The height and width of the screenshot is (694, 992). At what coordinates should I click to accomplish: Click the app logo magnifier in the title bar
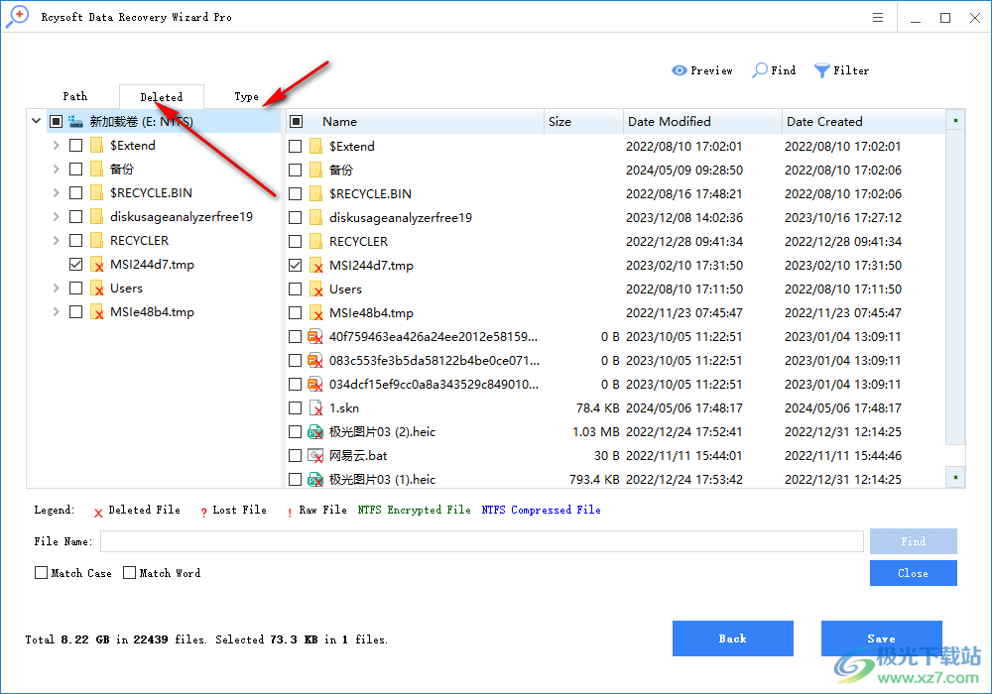(17, 16)
